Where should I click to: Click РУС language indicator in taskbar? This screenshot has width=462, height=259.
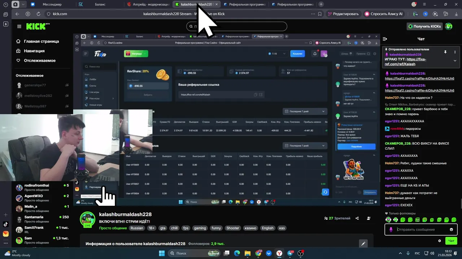coord(417,253)
